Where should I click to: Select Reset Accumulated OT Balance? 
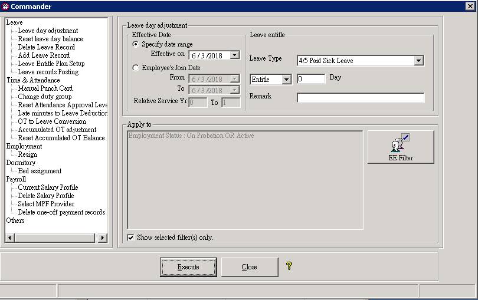click(61, 138)
